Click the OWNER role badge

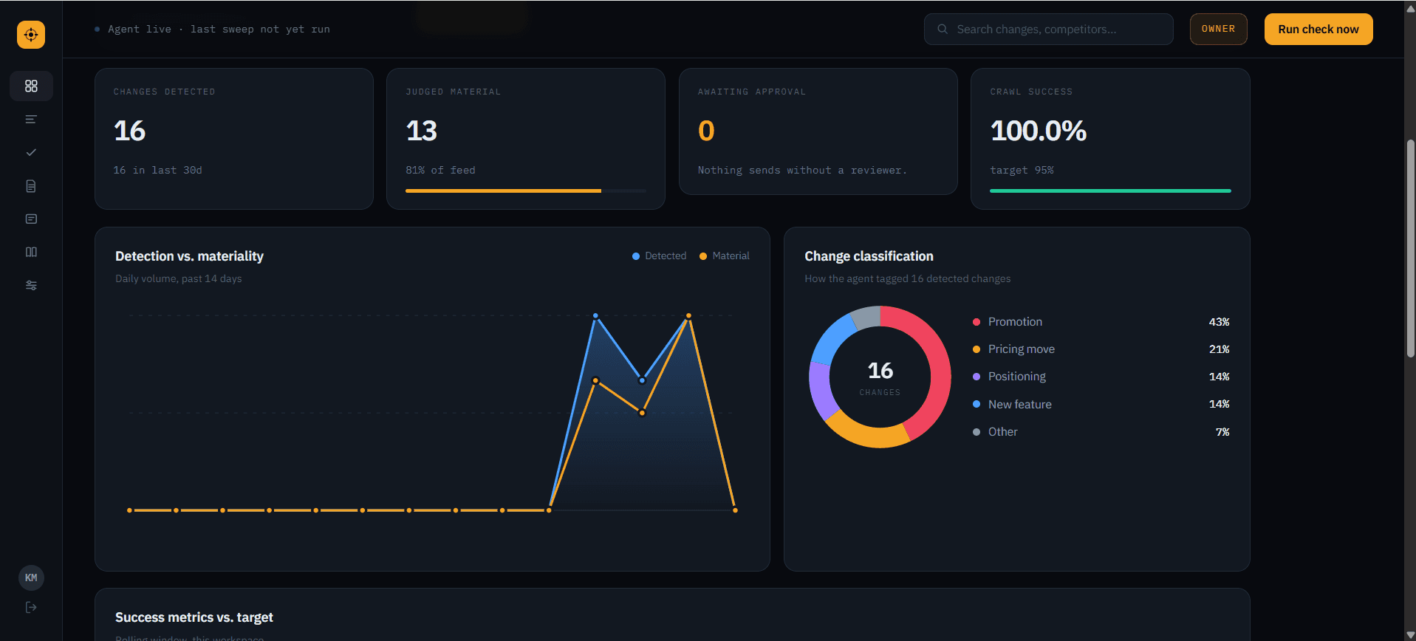(1218, 30)
